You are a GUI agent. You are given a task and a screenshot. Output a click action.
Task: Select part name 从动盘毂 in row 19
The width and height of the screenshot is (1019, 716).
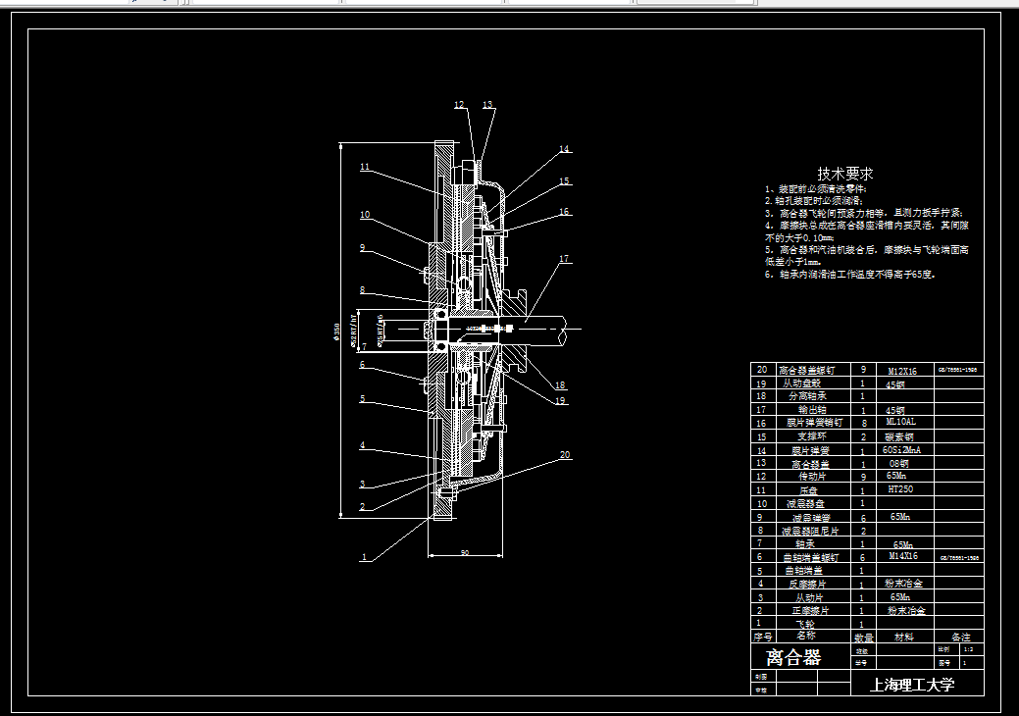click(x=801, y=384)
